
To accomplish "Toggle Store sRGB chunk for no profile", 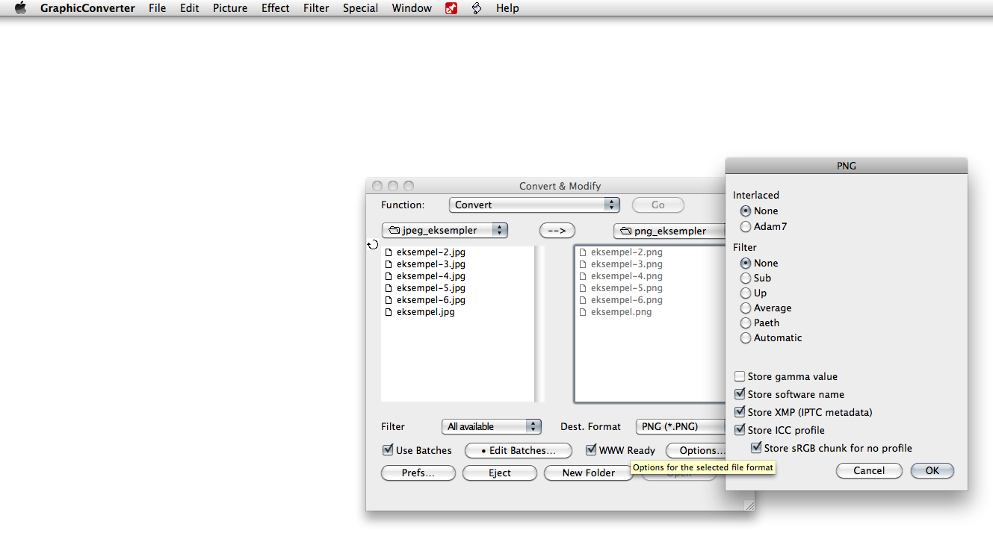I will (756, 448).
